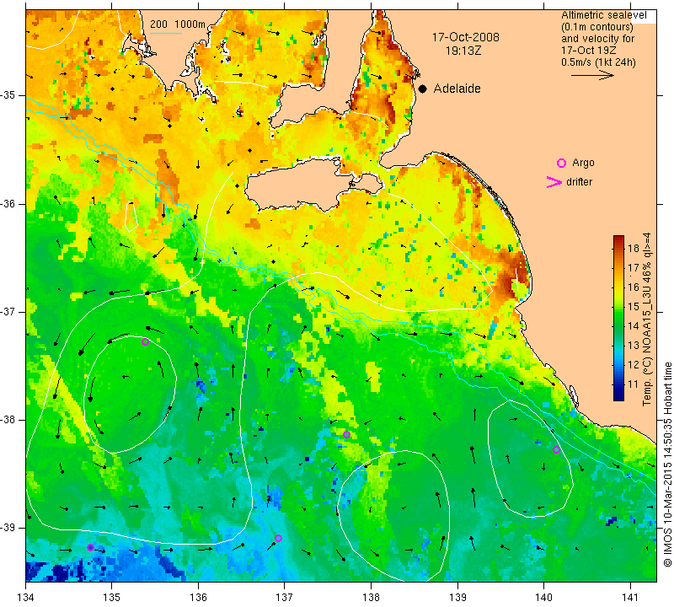
Task: Click the 0.5m/s (1kt 24h) scale text
Action: click(x=598, y=62)
